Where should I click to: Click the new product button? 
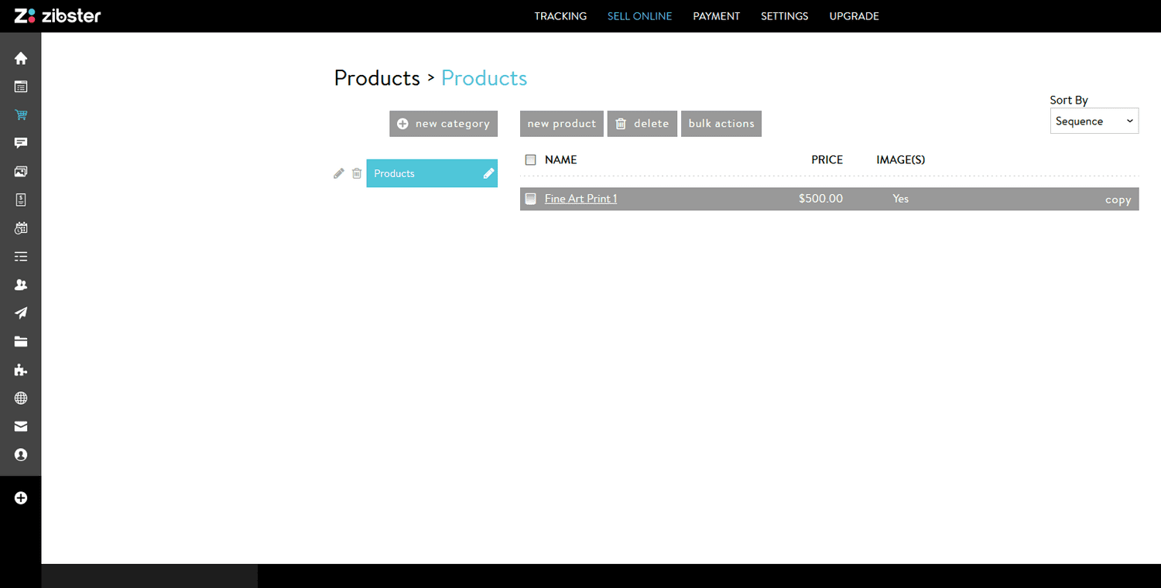point(561,123)
